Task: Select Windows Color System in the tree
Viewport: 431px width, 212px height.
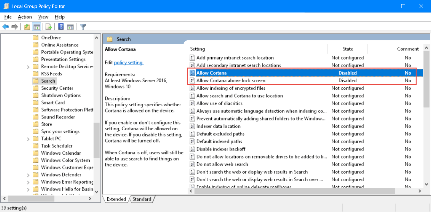Action: tap(65, 160)
